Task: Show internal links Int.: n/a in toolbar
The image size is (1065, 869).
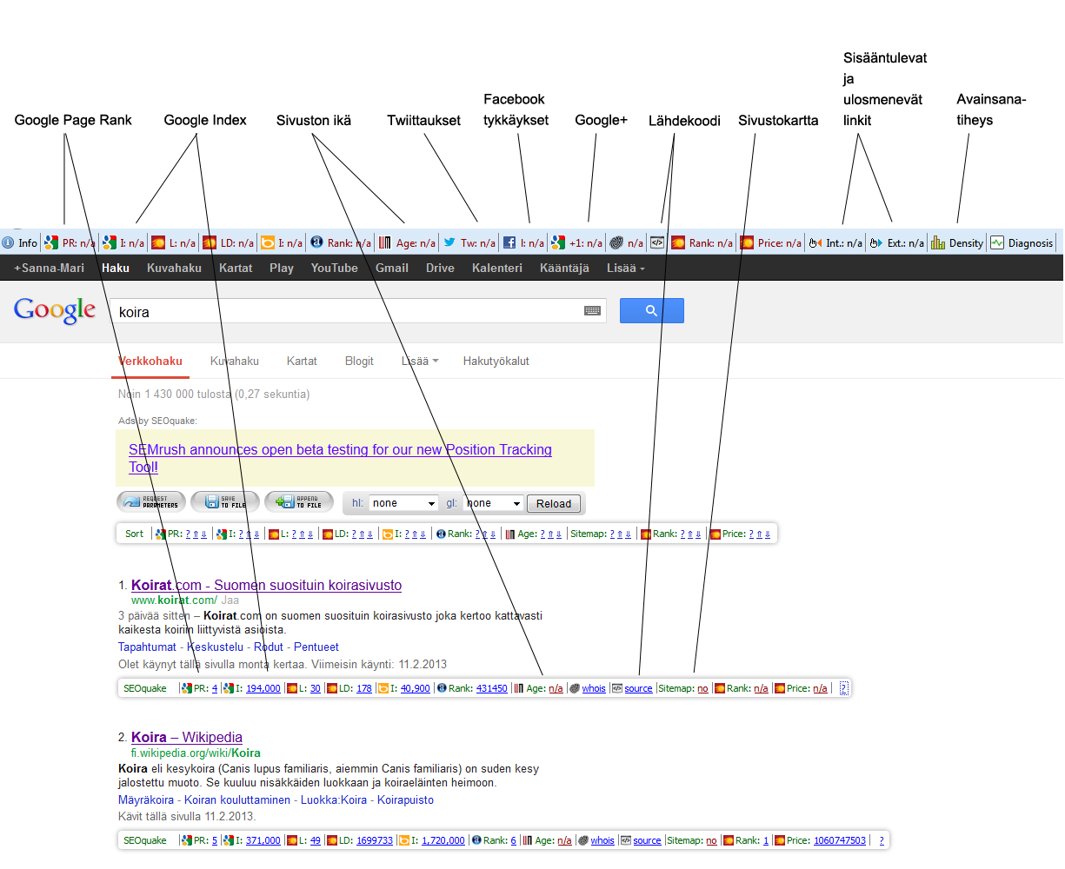Action: point(835,243)
